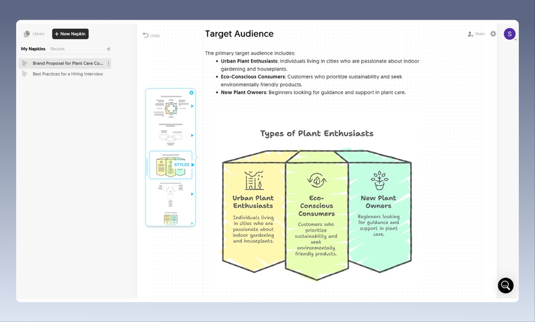This screenshot has width=535, height=322.
Task: Open the STYLES picker
Action: coord(181,164)
